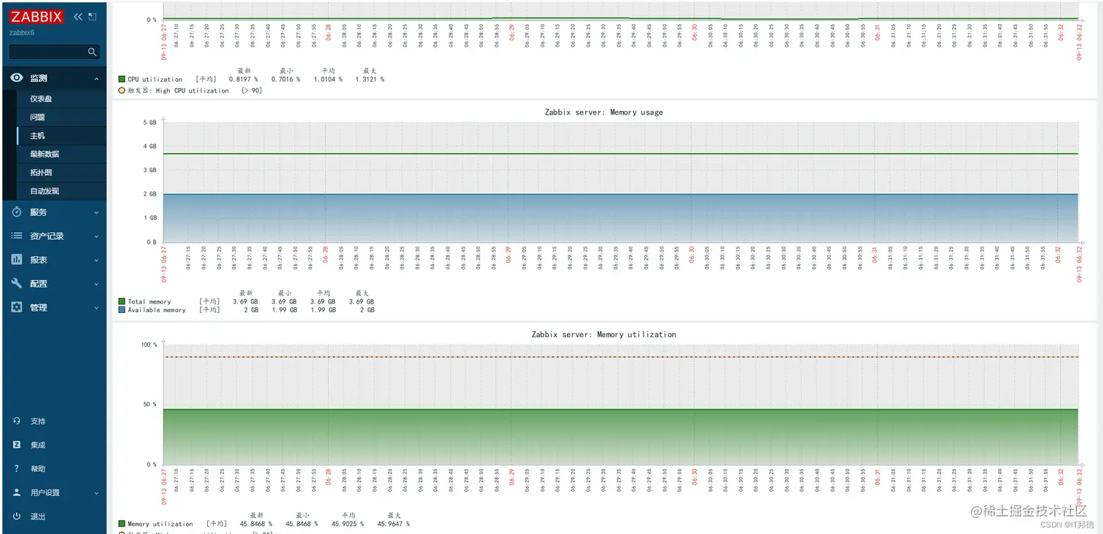Click the Memory utilization graph title
This screenshot has height=534, width=1103.
[x=604, y=334]
